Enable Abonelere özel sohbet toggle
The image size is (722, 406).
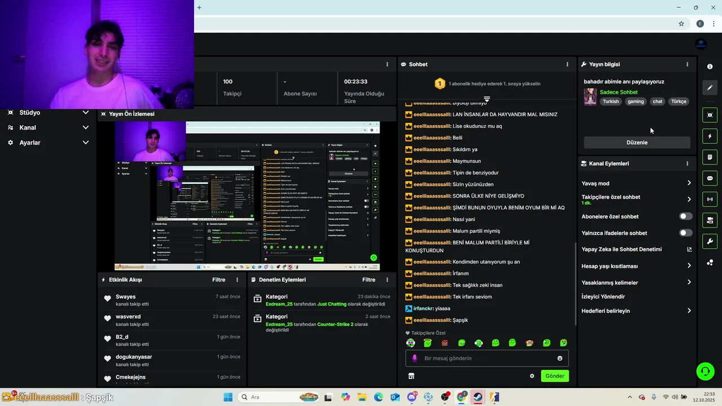click(685, 217)
